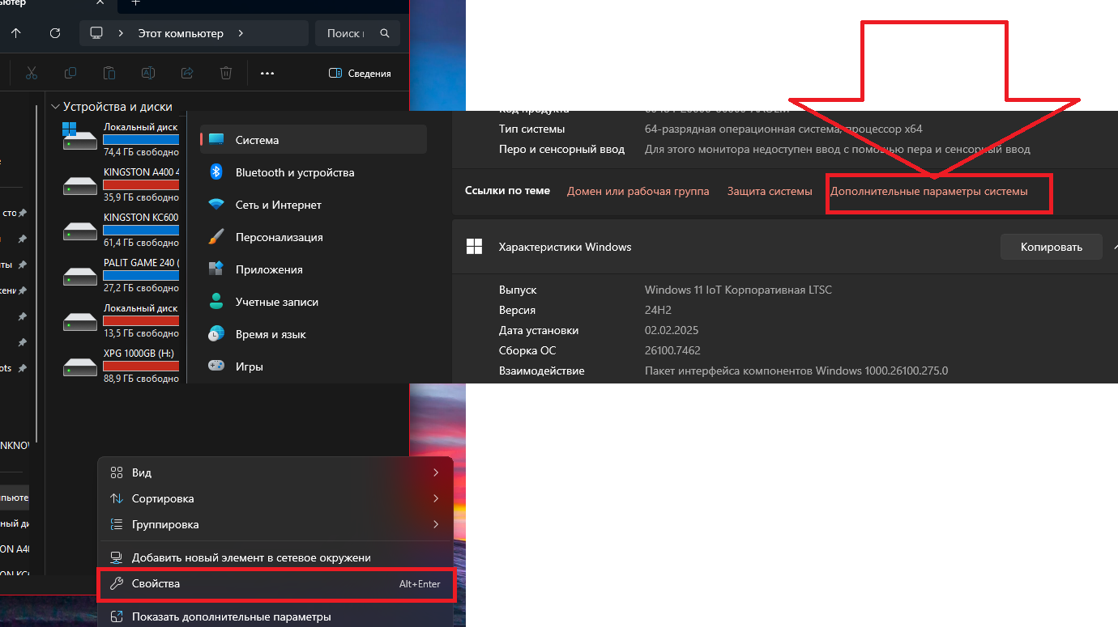
Task: Choose Добавить новый элемент в сетевое окружение
Action: (275, 557)
